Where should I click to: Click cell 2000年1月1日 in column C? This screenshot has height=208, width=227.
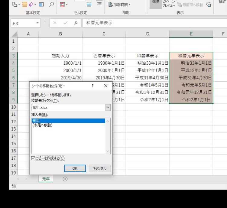point(104,70)
